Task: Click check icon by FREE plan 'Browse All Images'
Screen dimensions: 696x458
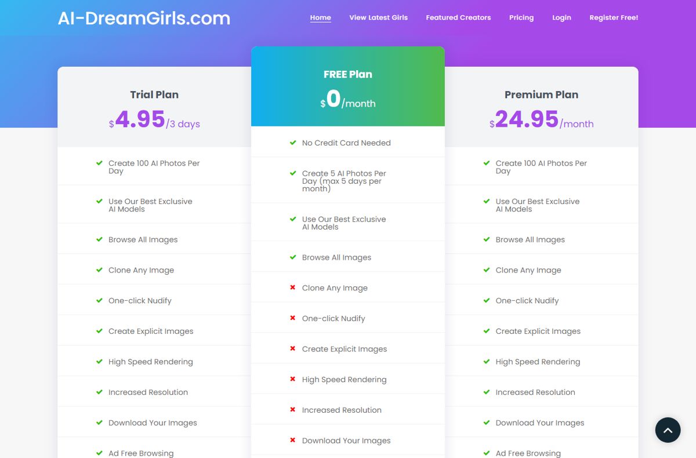Action: (293, 257)
